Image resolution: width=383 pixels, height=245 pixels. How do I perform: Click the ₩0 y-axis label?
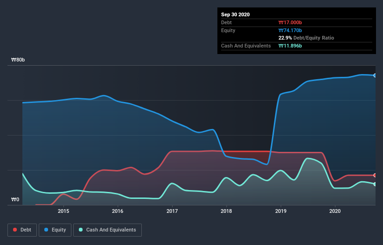[x=15, y=200]
